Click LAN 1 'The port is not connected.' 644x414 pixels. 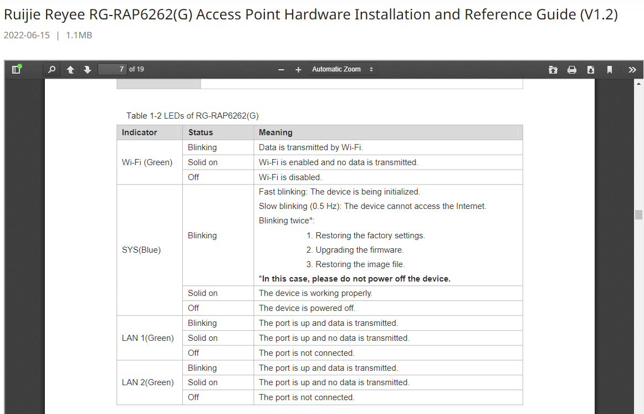coord(306,353)
